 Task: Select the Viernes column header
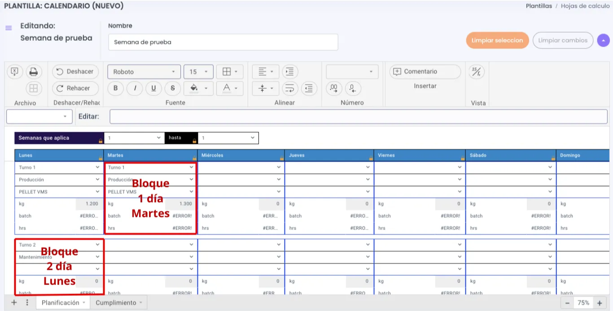tap(420, 155)
